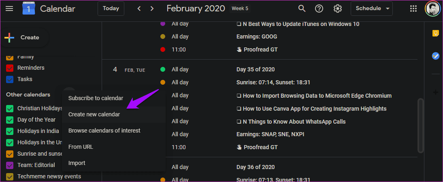Open Earnings: GOOG event

pos(257,37)
